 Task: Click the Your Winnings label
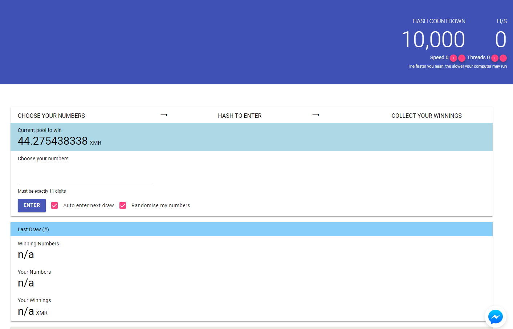coord(34,300)
